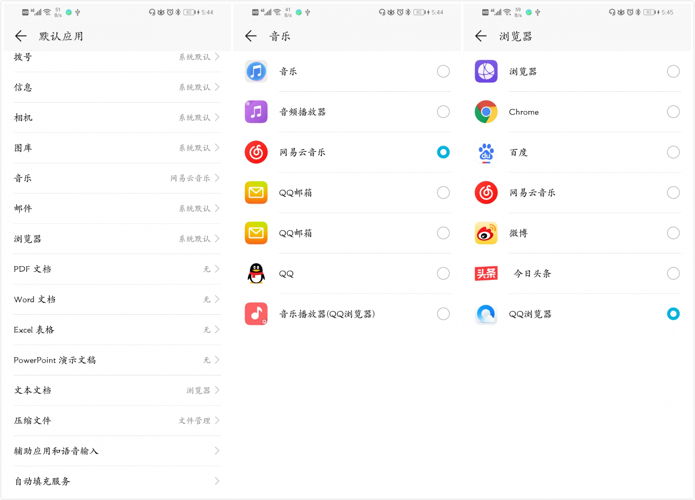Go back from the 音乐 screen
695x500 pixels.
point(250,36)
